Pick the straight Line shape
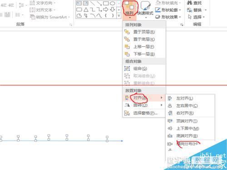The width and height of the screenshot is (227, 170). [x=92, y=3]
